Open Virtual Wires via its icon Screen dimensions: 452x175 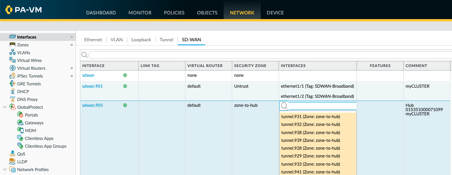(x=12, y=60)
